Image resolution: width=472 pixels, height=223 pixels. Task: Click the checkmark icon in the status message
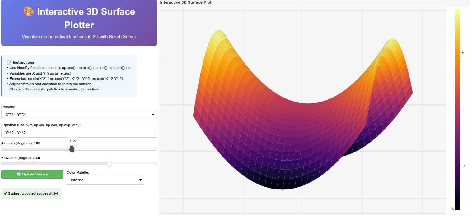(x=5, y=193)
